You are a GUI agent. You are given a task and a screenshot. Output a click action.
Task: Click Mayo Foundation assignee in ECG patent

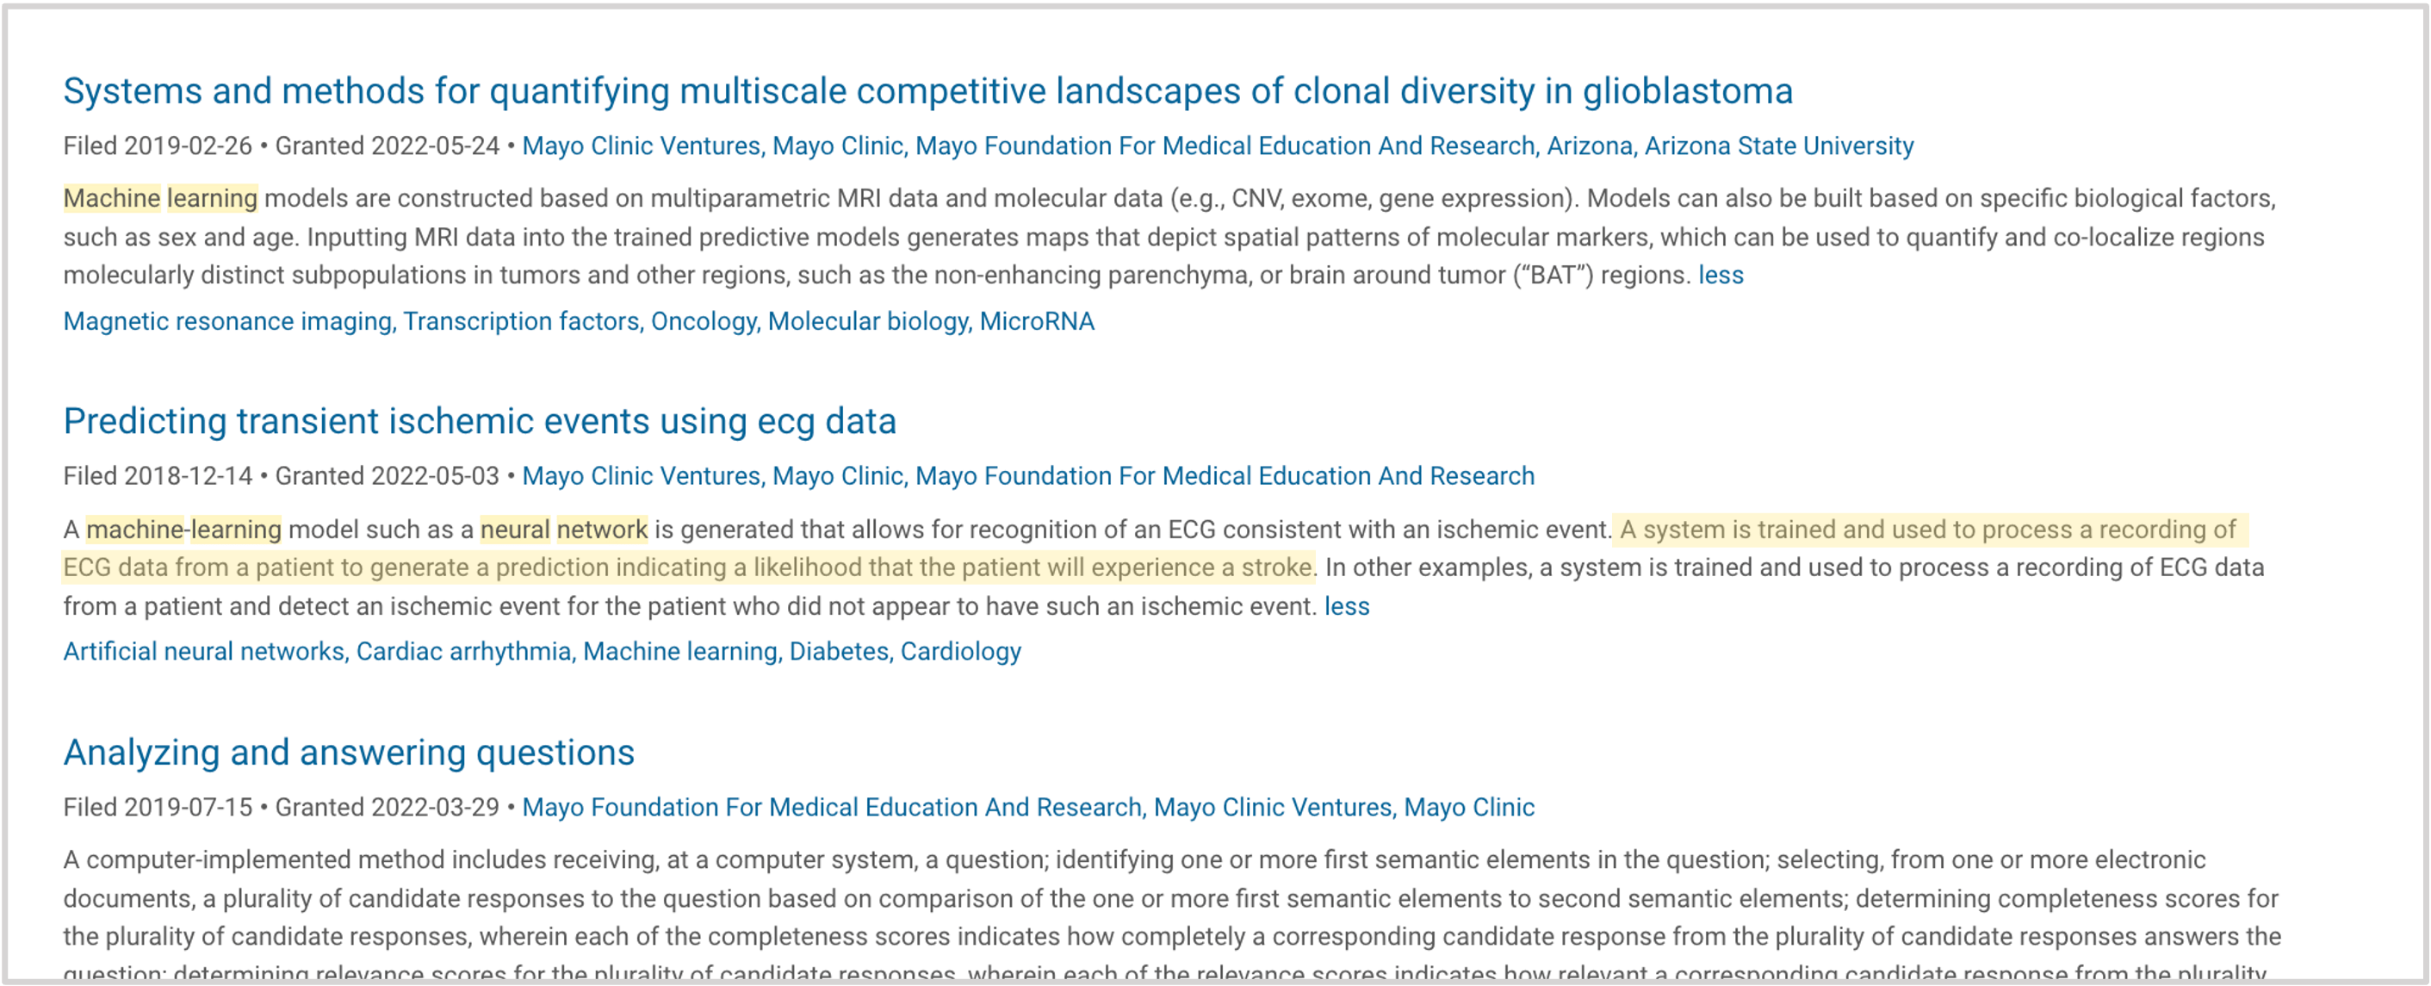[1225, 476]
